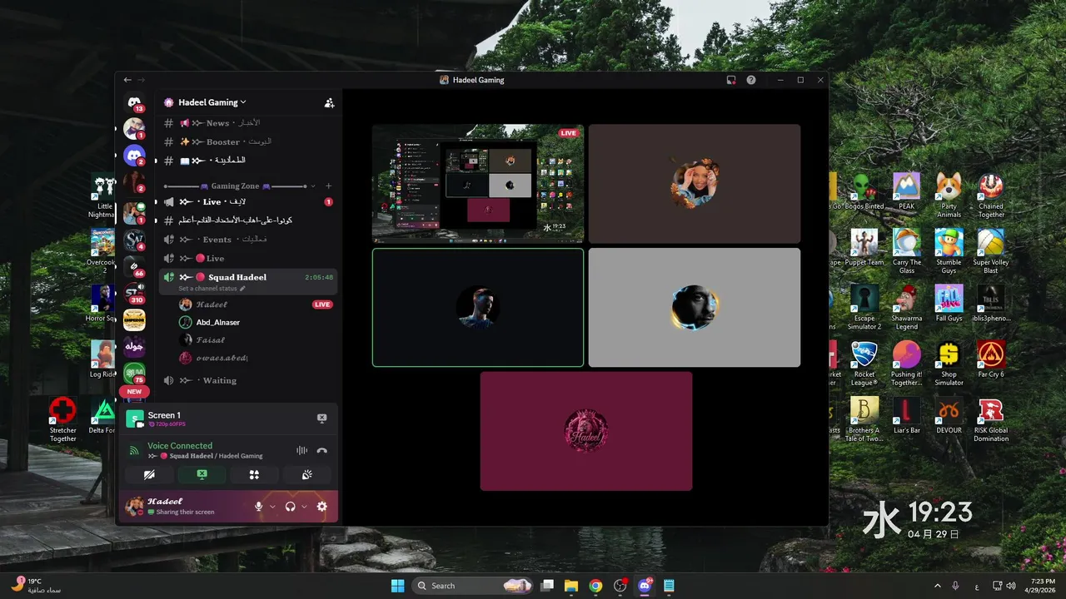Show hidden system tray icons

[938, 586]
